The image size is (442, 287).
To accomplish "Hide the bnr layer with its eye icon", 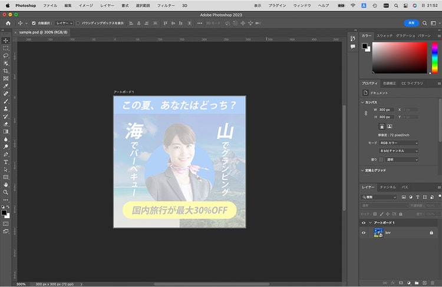I will (364, 233).
